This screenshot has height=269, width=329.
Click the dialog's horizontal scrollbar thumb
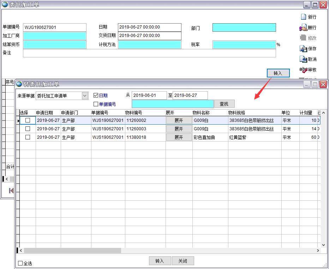tap(72, 251)
